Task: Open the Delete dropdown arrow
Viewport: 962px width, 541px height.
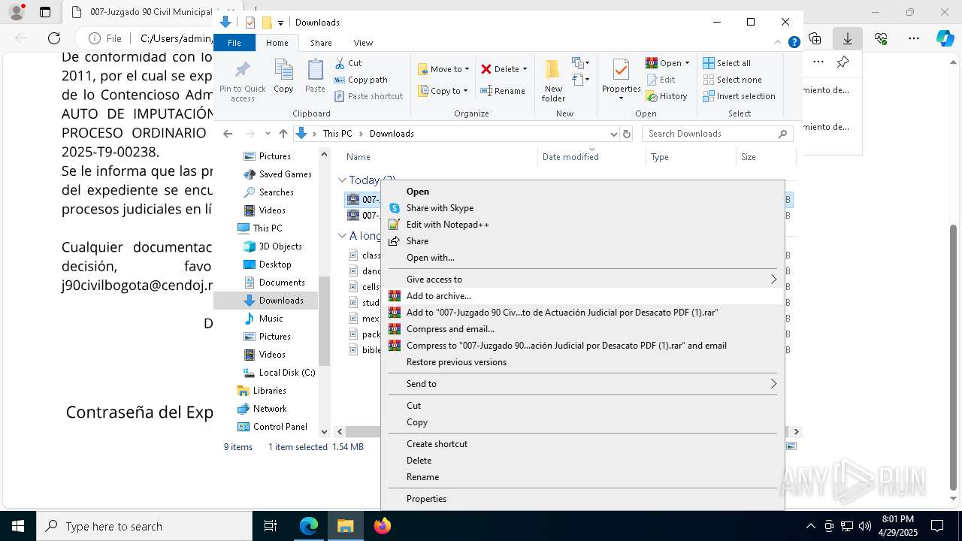Action: [525, 69]
